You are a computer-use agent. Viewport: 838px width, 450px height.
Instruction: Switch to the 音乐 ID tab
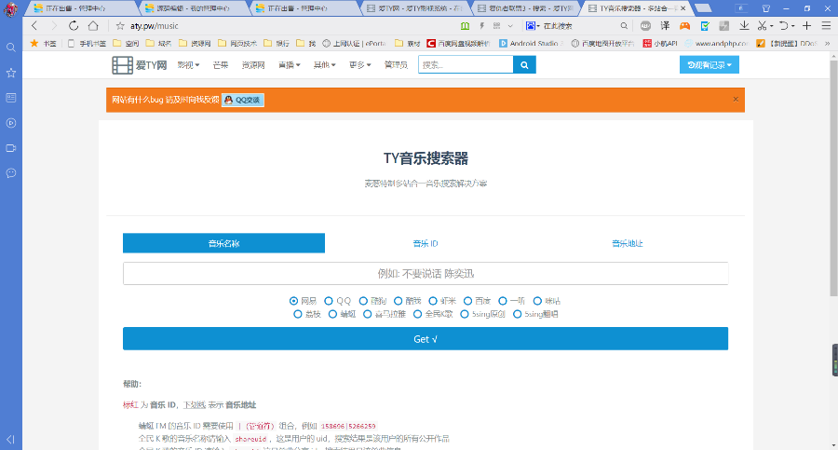426,243
